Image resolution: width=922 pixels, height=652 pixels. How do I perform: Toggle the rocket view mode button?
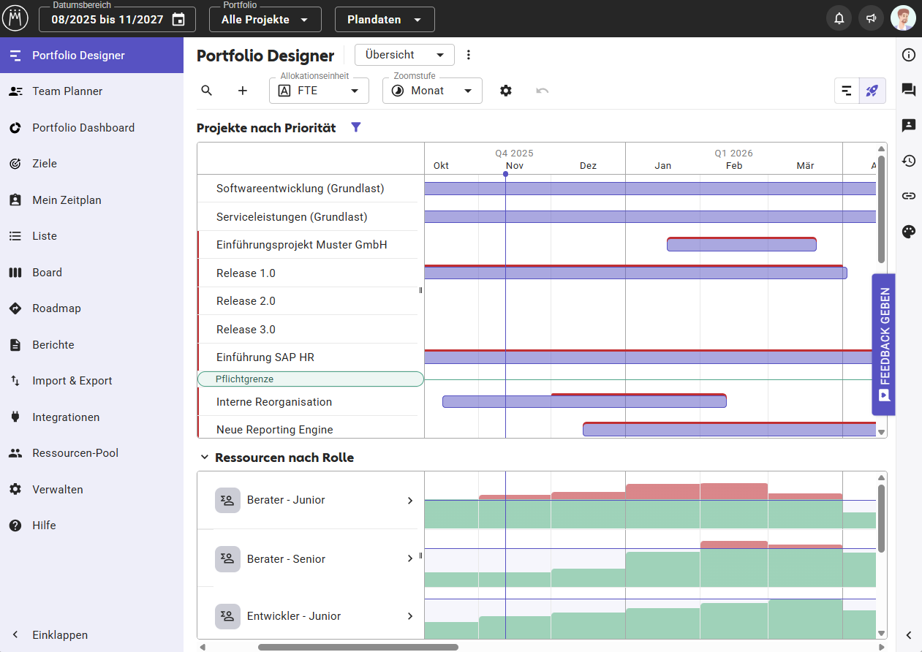click(x=872, y=91)
